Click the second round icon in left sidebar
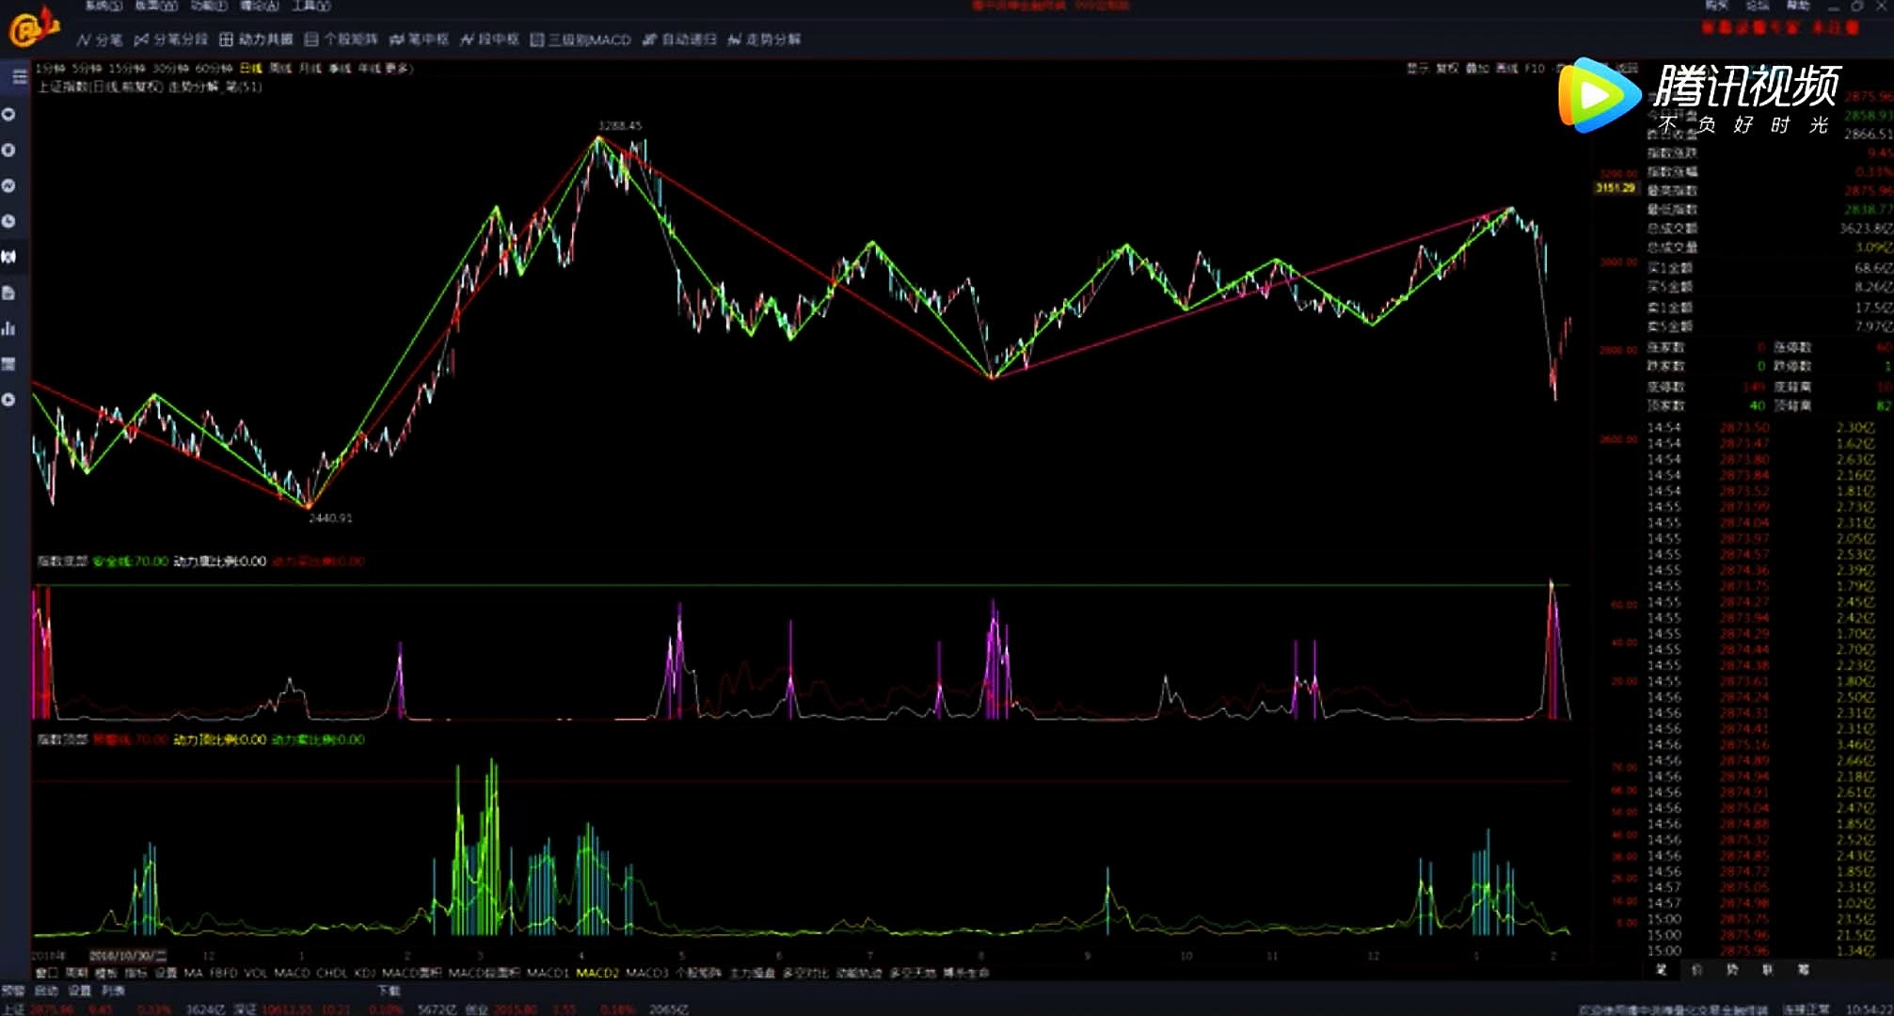1894x1016 pixels. (x=9, y=150)
